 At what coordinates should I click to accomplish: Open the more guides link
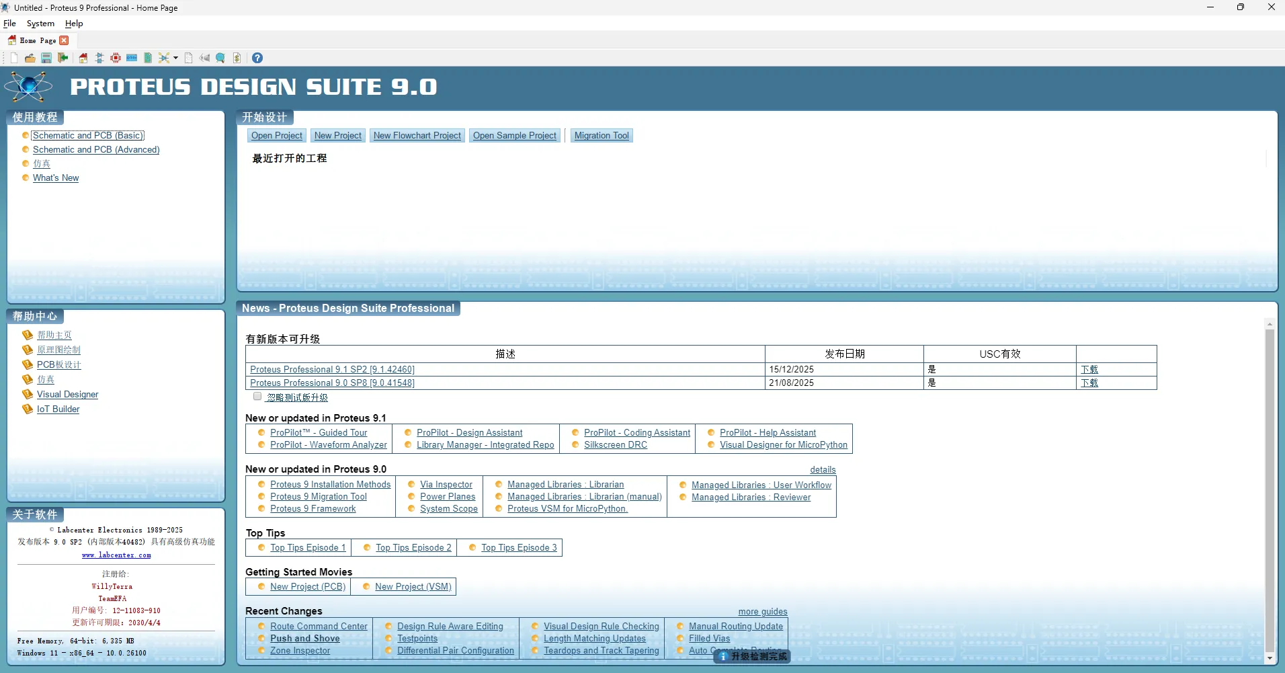click(763, 611)
